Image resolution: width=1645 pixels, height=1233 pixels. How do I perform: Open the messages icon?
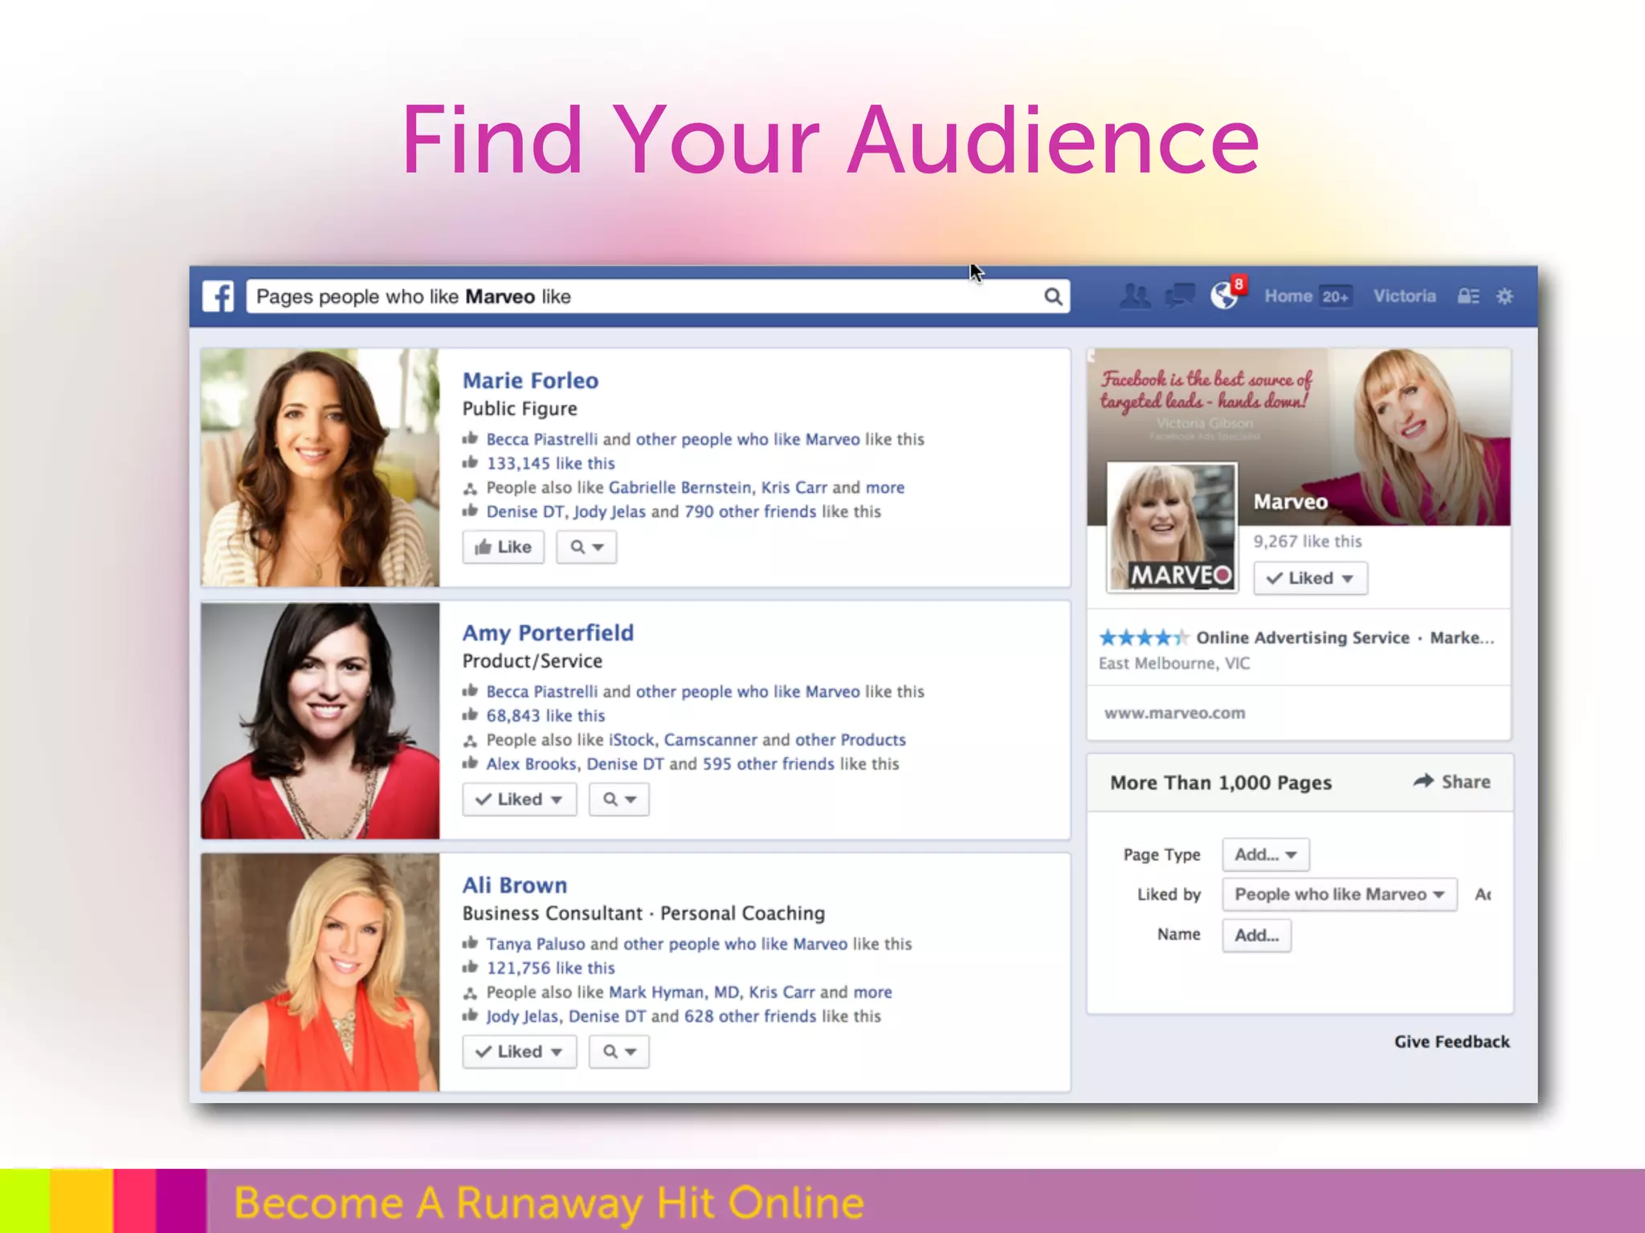(1179, 296)
